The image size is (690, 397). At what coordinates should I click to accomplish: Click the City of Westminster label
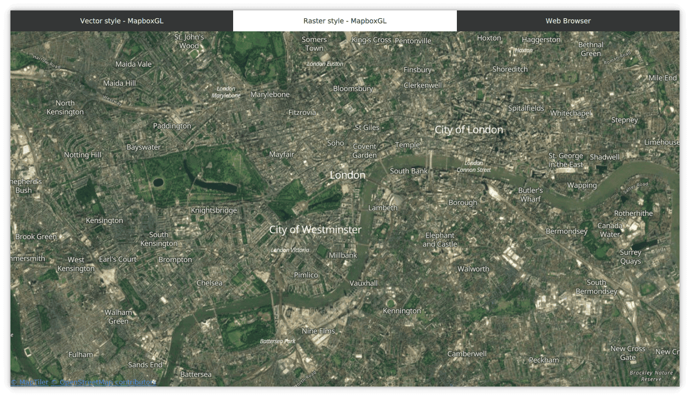coord(315,229)
